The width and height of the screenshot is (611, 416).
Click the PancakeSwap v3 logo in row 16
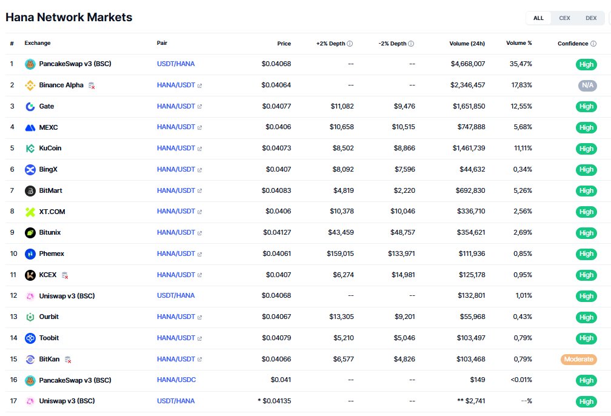(x=30, y=380)
